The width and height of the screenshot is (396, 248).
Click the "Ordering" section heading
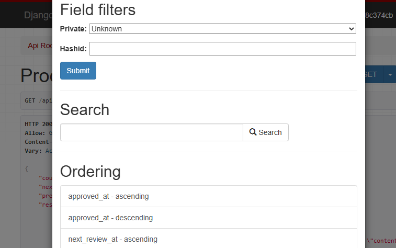pyautogui.click(x=90, y=171)
